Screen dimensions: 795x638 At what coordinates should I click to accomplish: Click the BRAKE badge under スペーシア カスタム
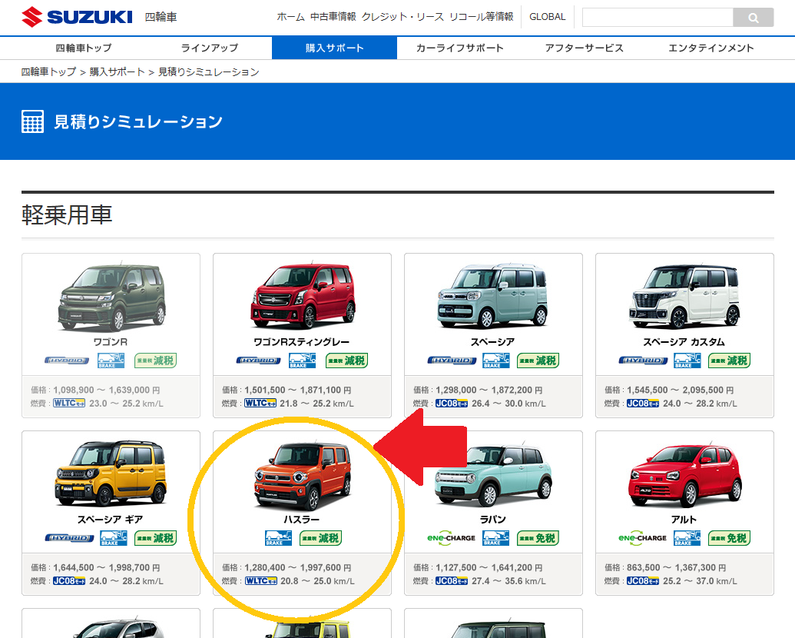tap(687, 361)
